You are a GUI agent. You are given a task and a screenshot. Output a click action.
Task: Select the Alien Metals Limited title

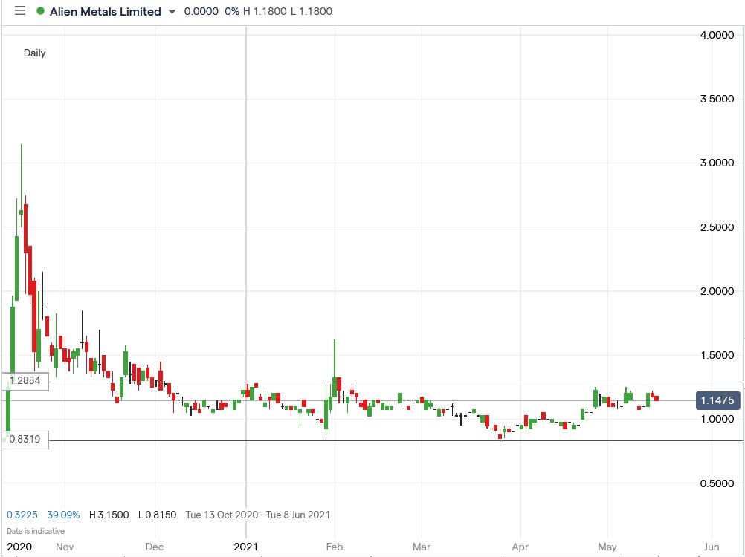(104, 11)
